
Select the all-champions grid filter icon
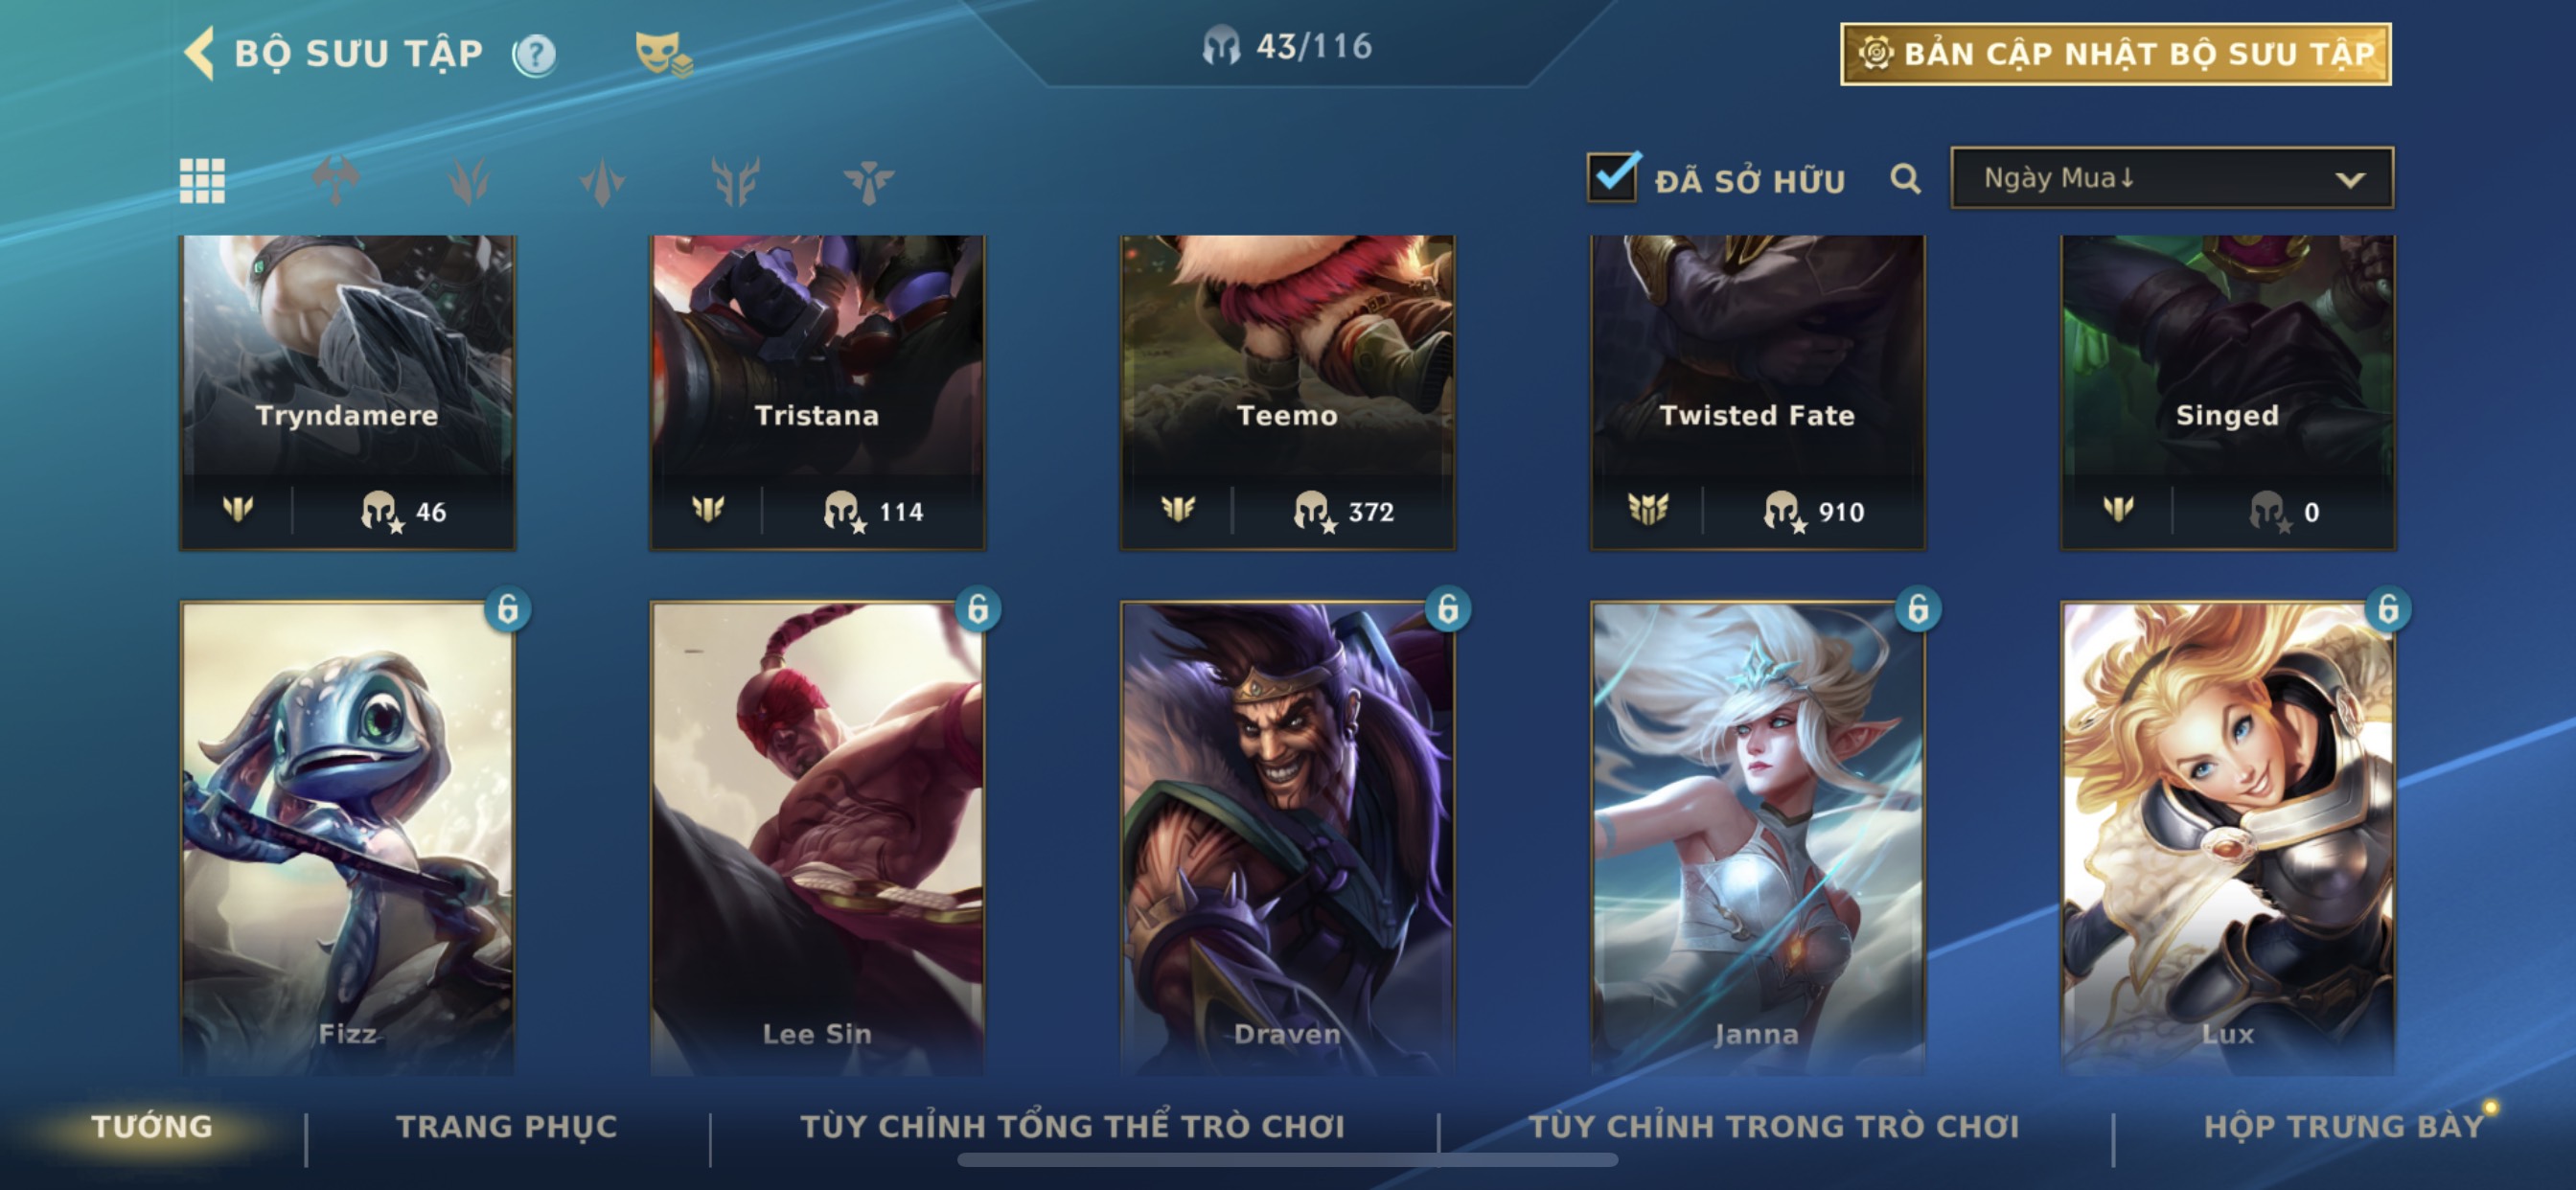tap(202, 181)
